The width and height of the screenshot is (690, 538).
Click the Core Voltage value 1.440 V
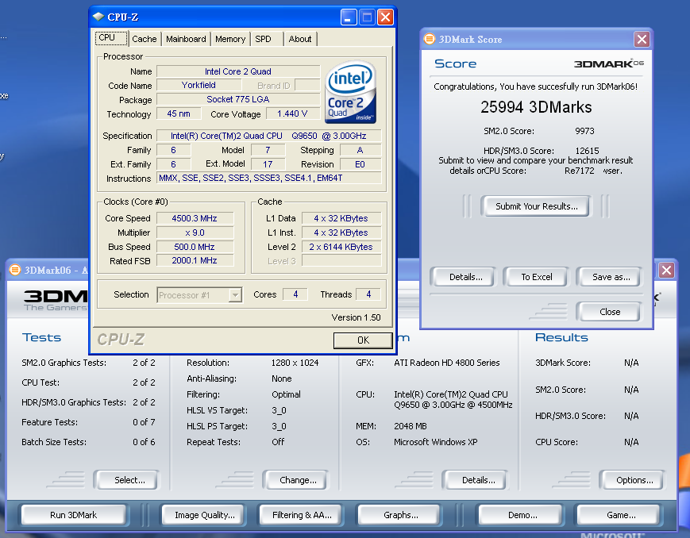292,114
